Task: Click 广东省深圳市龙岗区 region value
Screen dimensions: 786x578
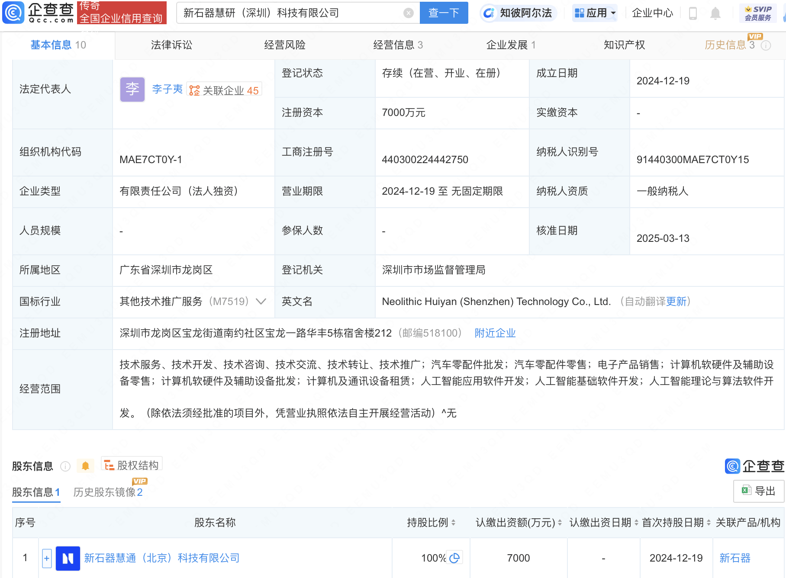Action: point(166,270)
